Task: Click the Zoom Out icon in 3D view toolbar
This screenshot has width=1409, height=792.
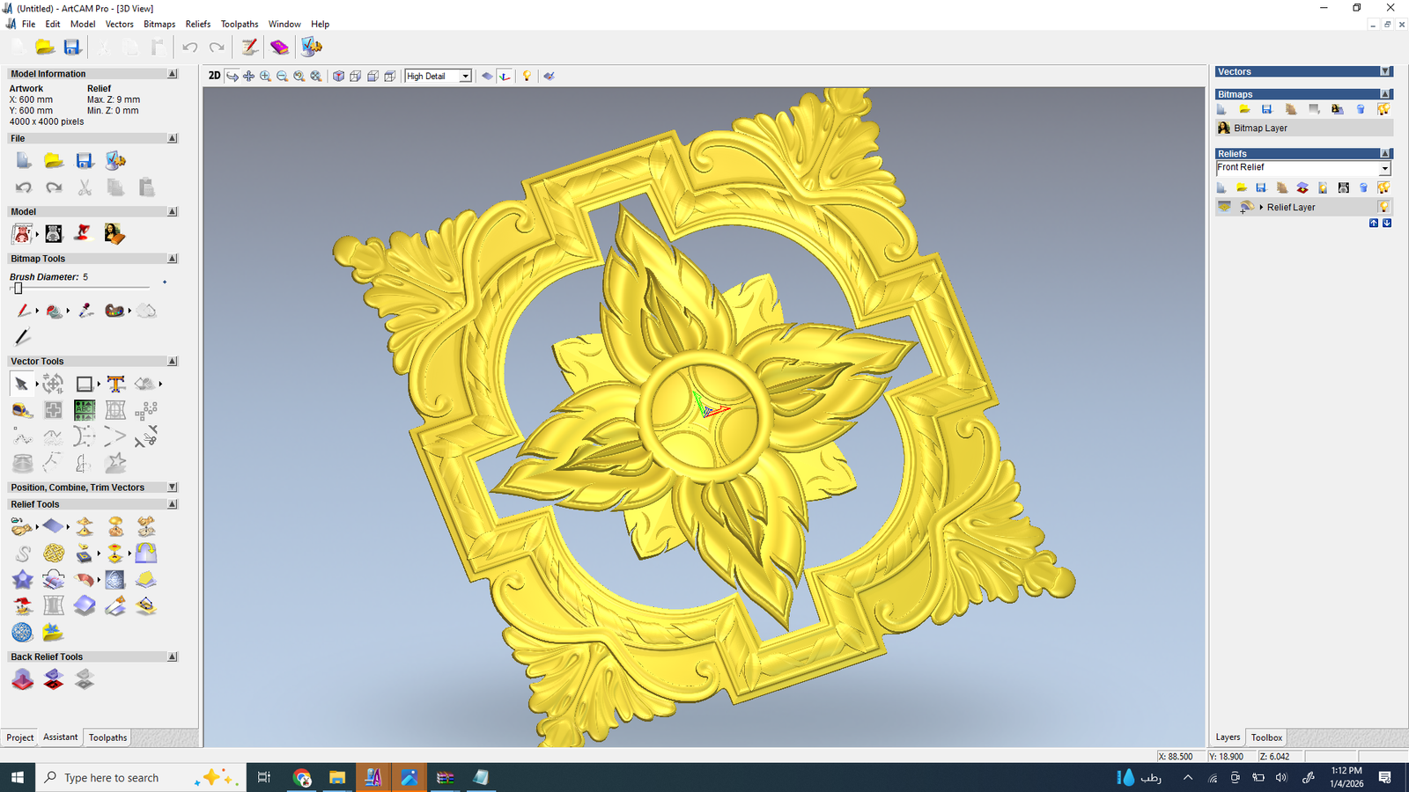Action: pos(282,77)
